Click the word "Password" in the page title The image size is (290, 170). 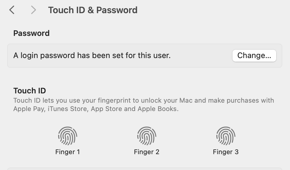(x=117, y=10)
